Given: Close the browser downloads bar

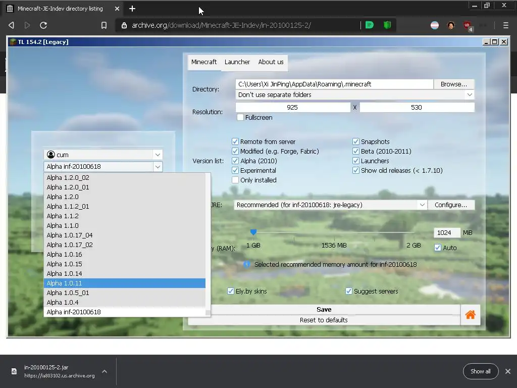Looking at the screenshot, I should coord(508,371).
